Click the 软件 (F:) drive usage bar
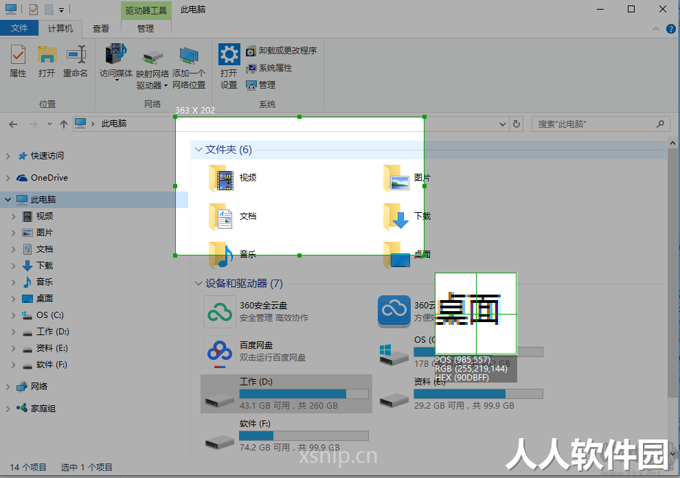This screenshot has height=478, width=680. pos(304,435)
